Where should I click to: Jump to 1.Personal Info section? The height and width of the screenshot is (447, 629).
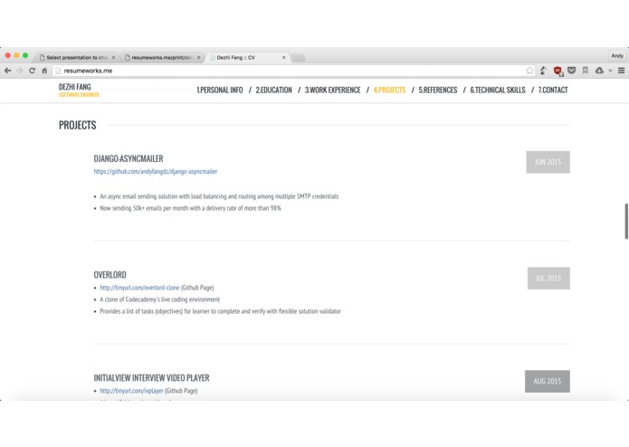[x=220, y=90]
